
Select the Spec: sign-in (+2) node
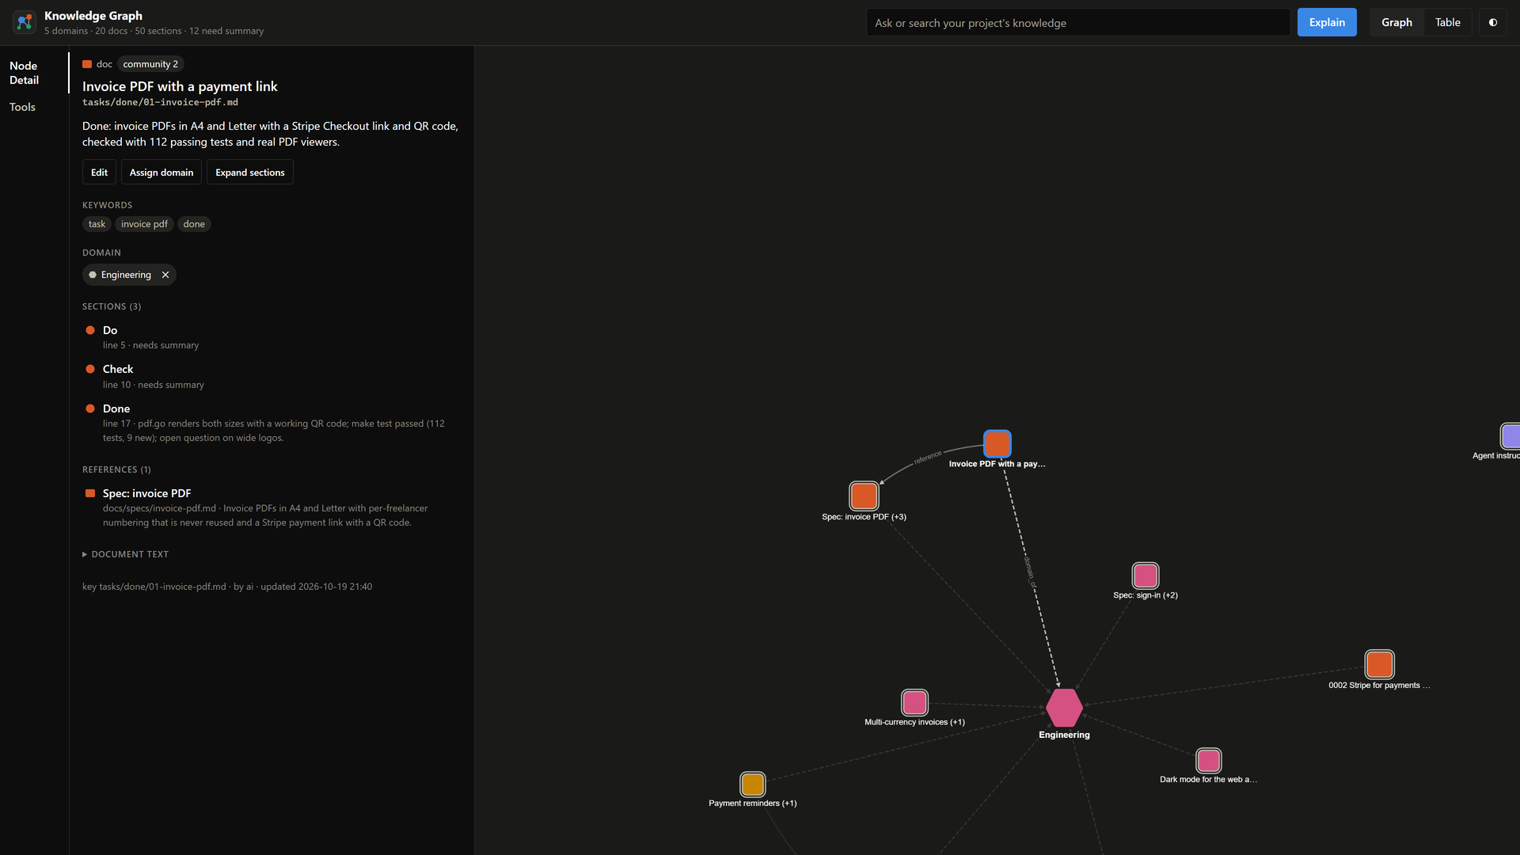pos(1146,576)
